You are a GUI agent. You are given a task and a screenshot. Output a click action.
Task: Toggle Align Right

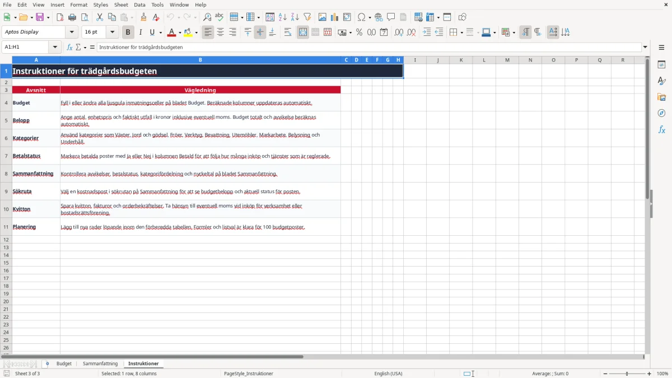[x=232, y=32]
